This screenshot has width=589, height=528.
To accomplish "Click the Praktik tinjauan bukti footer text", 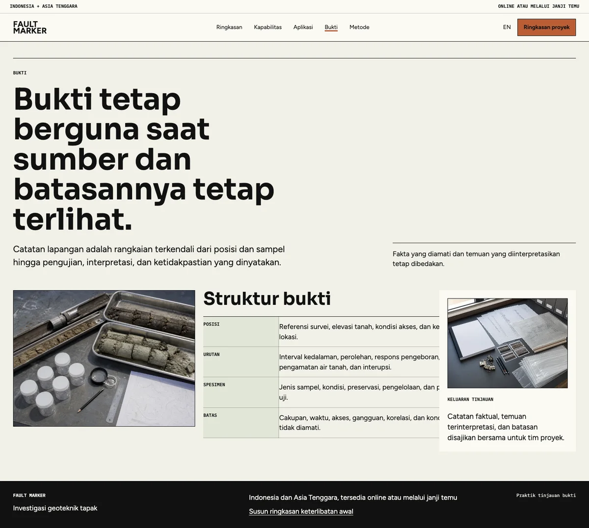I will (x=546, y=496).
